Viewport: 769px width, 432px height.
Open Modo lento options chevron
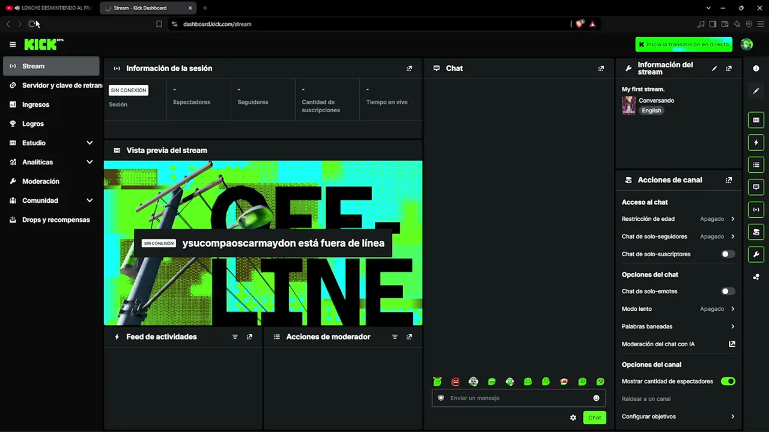[x=732, y=309]
